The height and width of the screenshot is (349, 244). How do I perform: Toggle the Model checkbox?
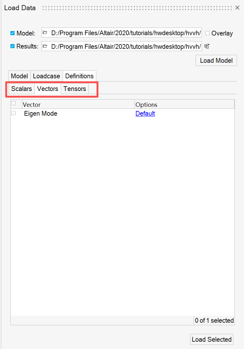click(13, 33)
